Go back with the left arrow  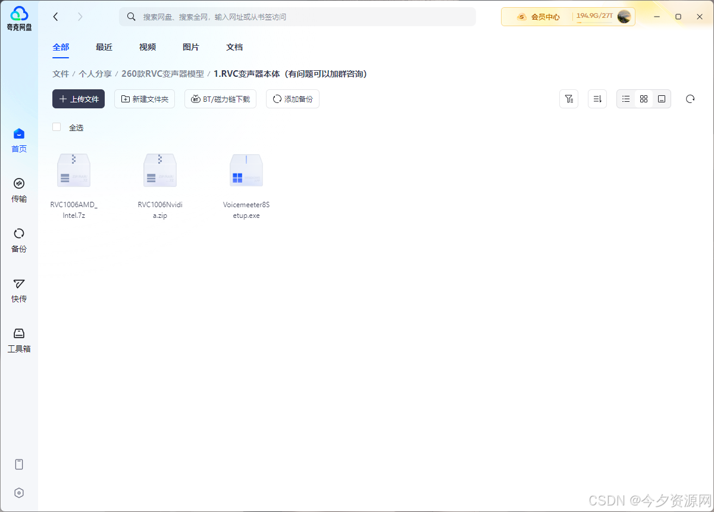pos(56,17)
